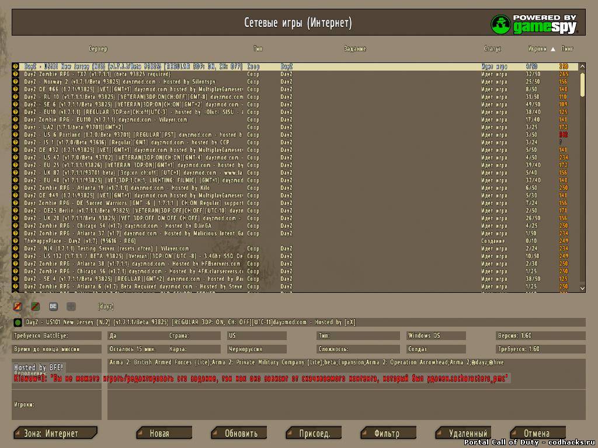Screen dimensions: 598x448
Task: Click the [dayz] filter text label
Action: [x=106, y=306]
